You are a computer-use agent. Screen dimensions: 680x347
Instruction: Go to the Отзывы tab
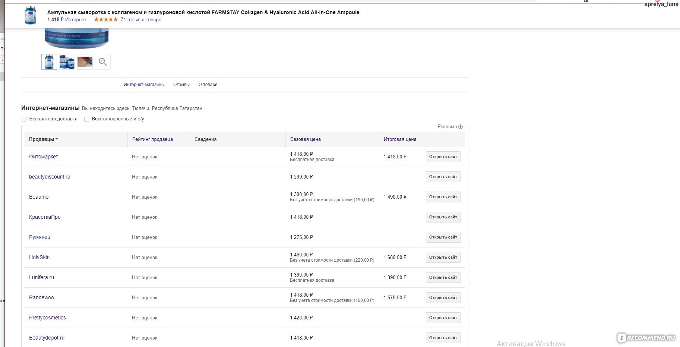(x=181, y=85)
